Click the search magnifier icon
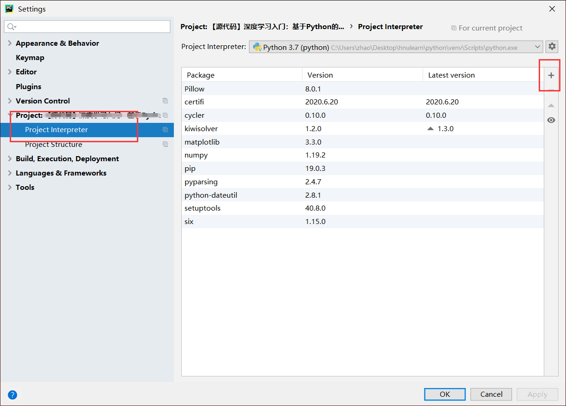Screen dimensions: 566x406 tap(12, 27)
